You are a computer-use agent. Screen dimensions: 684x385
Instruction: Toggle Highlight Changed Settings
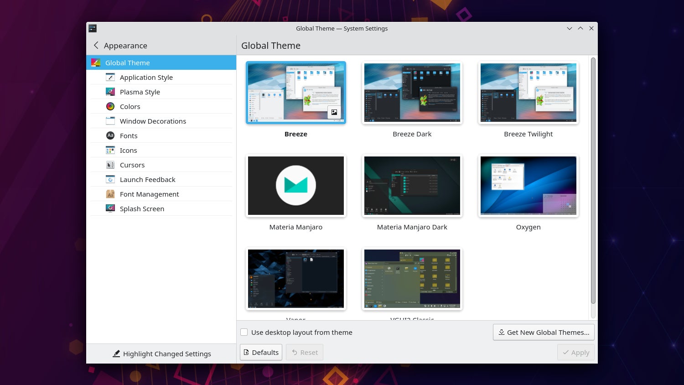tap(162, 354)
